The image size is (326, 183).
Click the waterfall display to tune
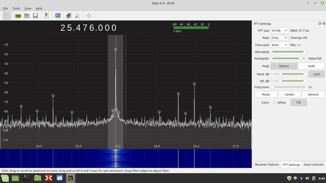coord(125,157)
